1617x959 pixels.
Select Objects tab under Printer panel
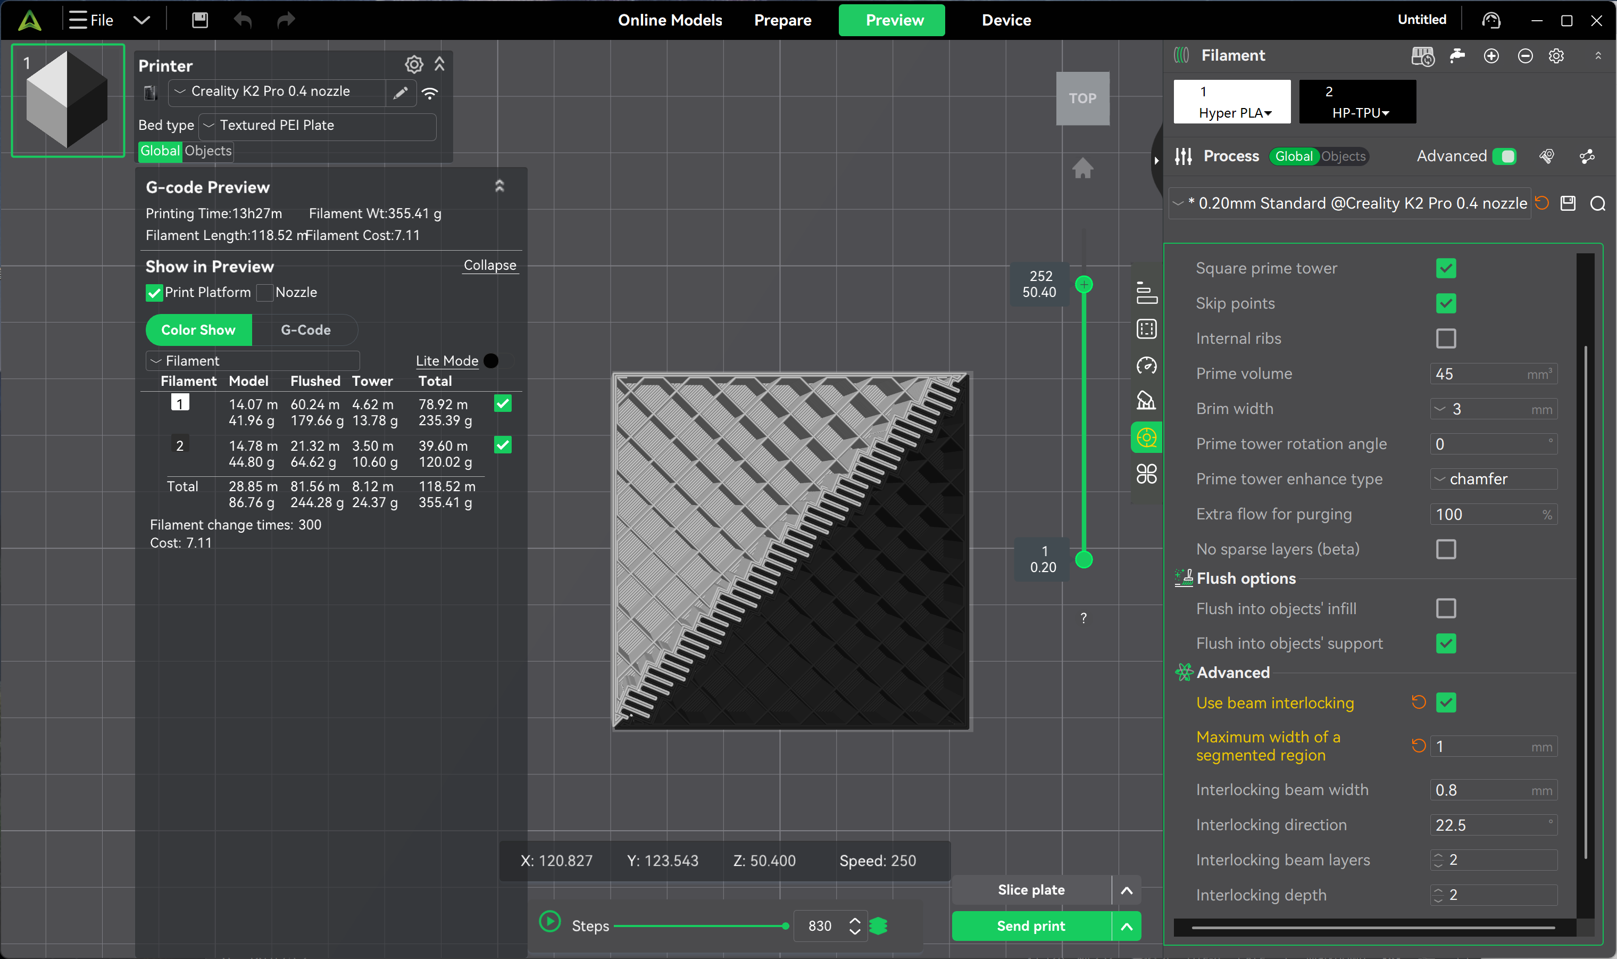208,151
